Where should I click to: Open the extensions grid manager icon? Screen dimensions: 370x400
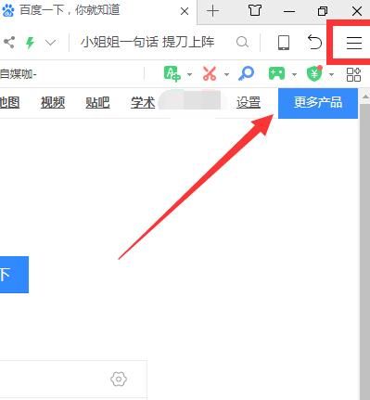[x=353, y=74]
